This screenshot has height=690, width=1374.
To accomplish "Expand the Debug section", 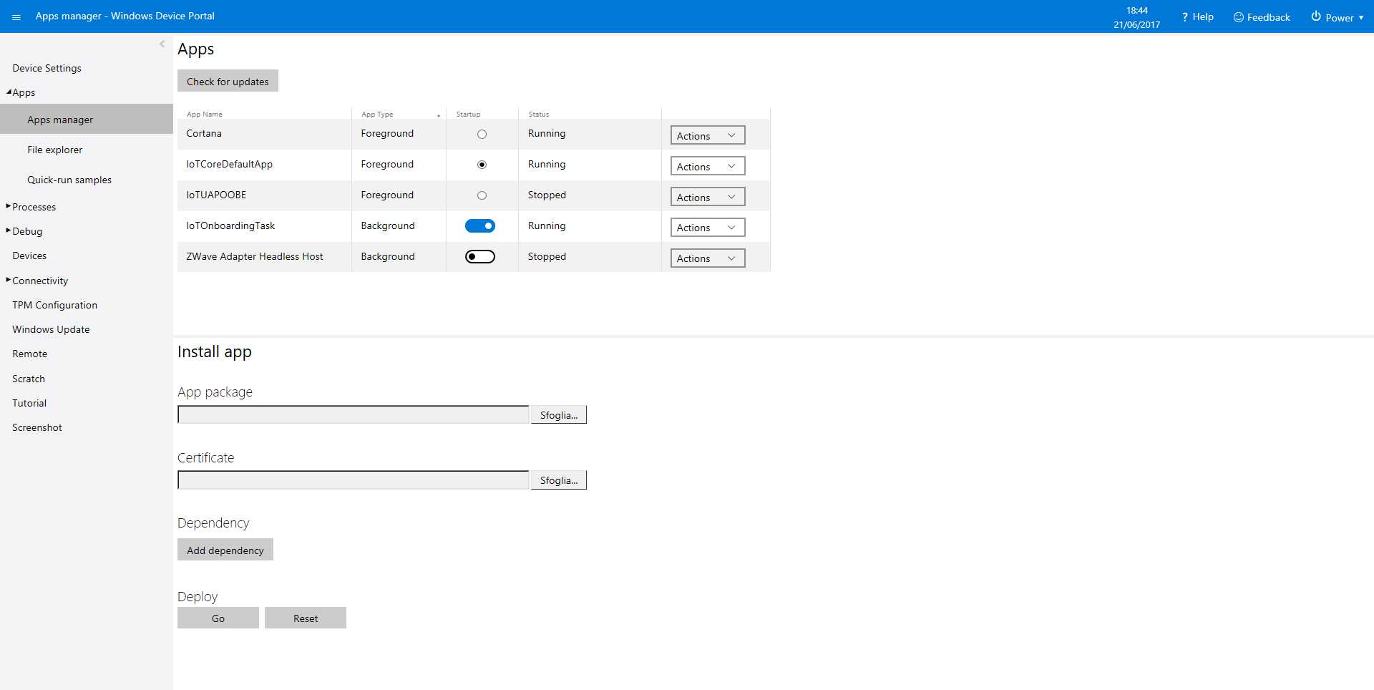I will click(8, 230).
